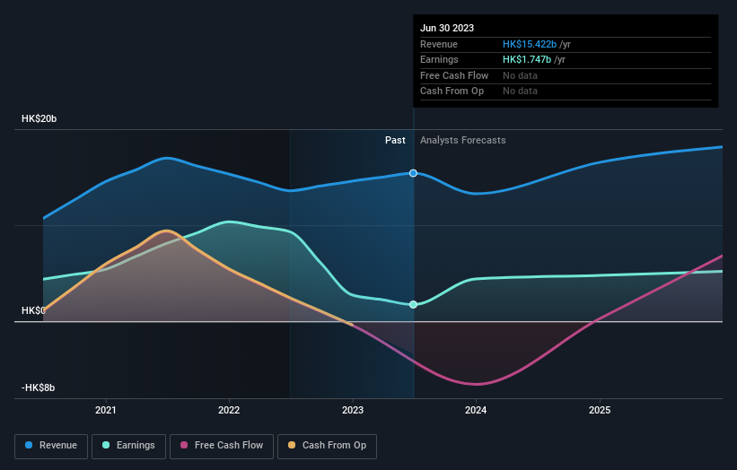Click the HK$20b y-axis label

[x=39, y=118]
